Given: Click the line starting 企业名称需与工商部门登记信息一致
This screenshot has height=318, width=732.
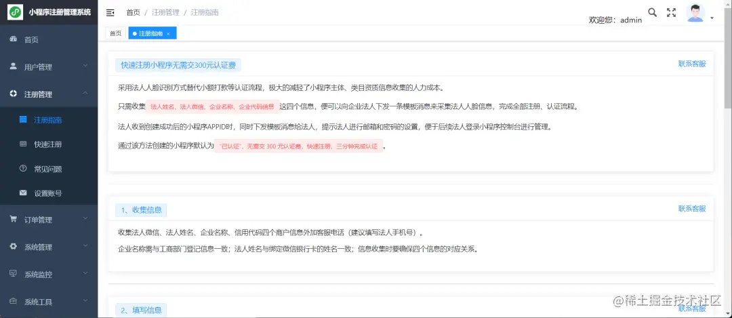Looking at the screenshot, I should (300, 249).
